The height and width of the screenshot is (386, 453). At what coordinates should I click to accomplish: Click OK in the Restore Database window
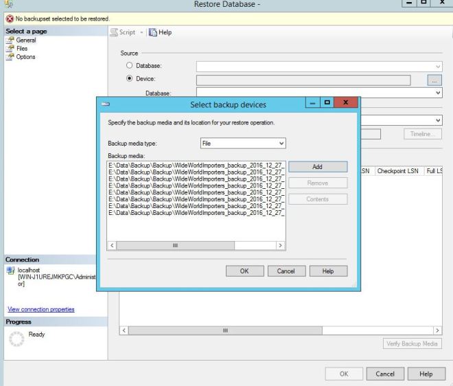click(344, 374)
